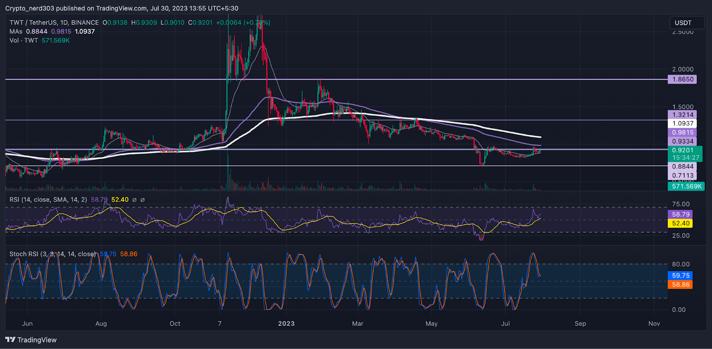712x349 pixels.
Task: Click 0.9815 in the MAs legend
Action: tap(61, 32)
